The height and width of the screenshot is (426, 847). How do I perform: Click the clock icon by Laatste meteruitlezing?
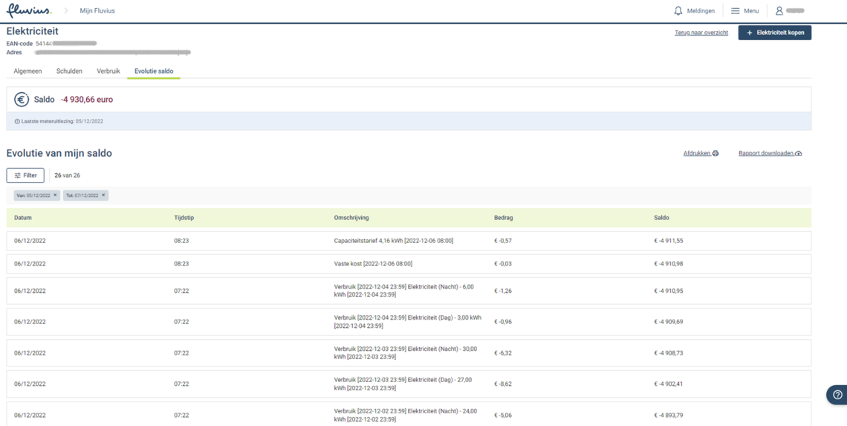(17, 122)
